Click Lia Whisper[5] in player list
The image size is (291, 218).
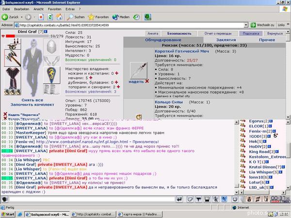click(x=264, y=172)
